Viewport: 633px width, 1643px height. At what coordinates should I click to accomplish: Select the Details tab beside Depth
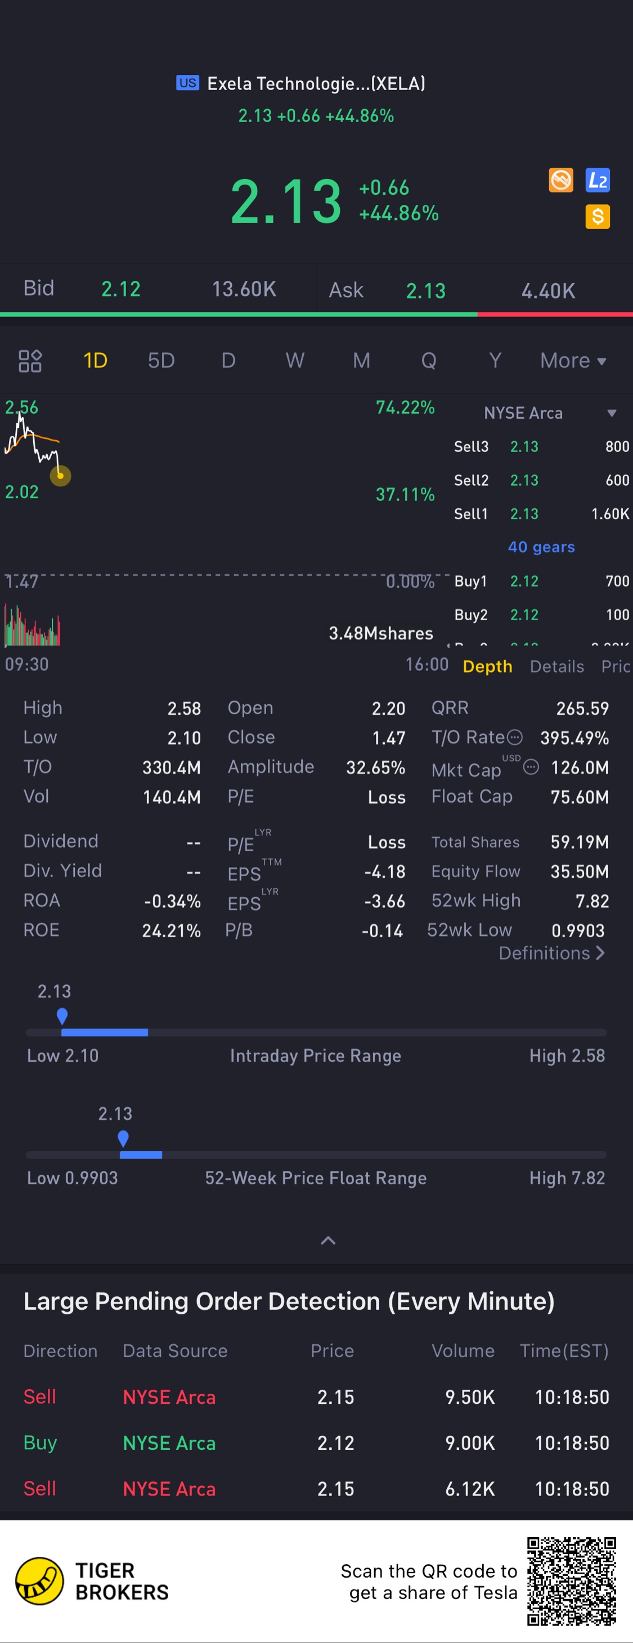(556, 666)
